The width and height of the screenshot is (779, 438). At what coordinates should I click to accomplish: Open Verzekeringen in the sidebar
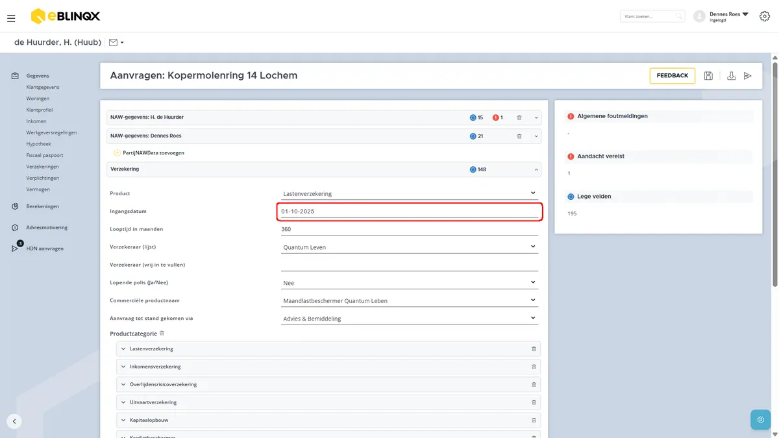coord(43,167)
